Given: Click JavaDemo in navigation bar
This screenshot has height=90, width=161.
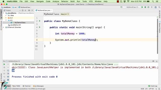Looking at the screenshot, I should 6,7.
